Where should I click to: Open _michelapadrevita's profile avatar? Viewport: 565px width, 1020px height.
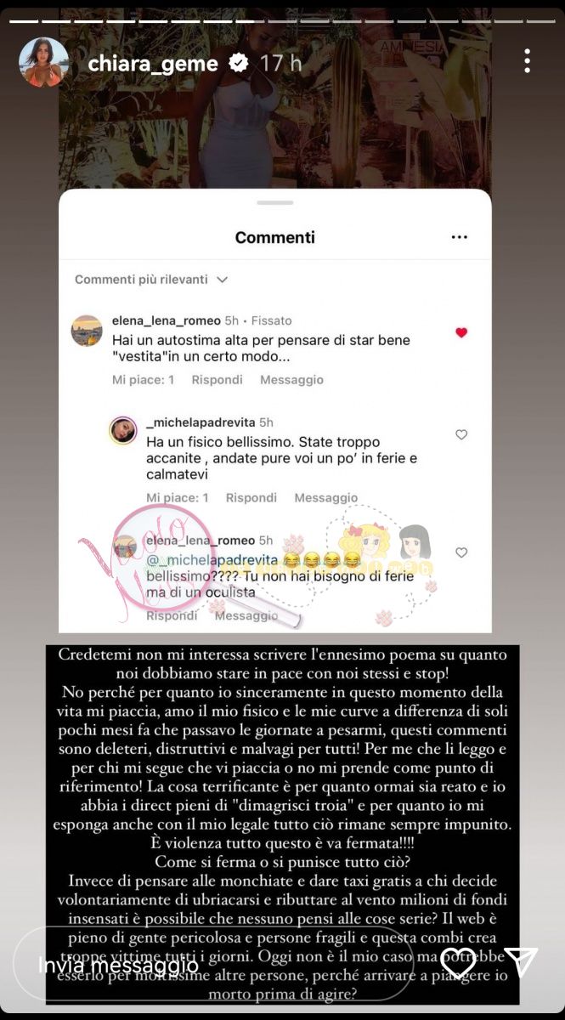click(123, 431)
